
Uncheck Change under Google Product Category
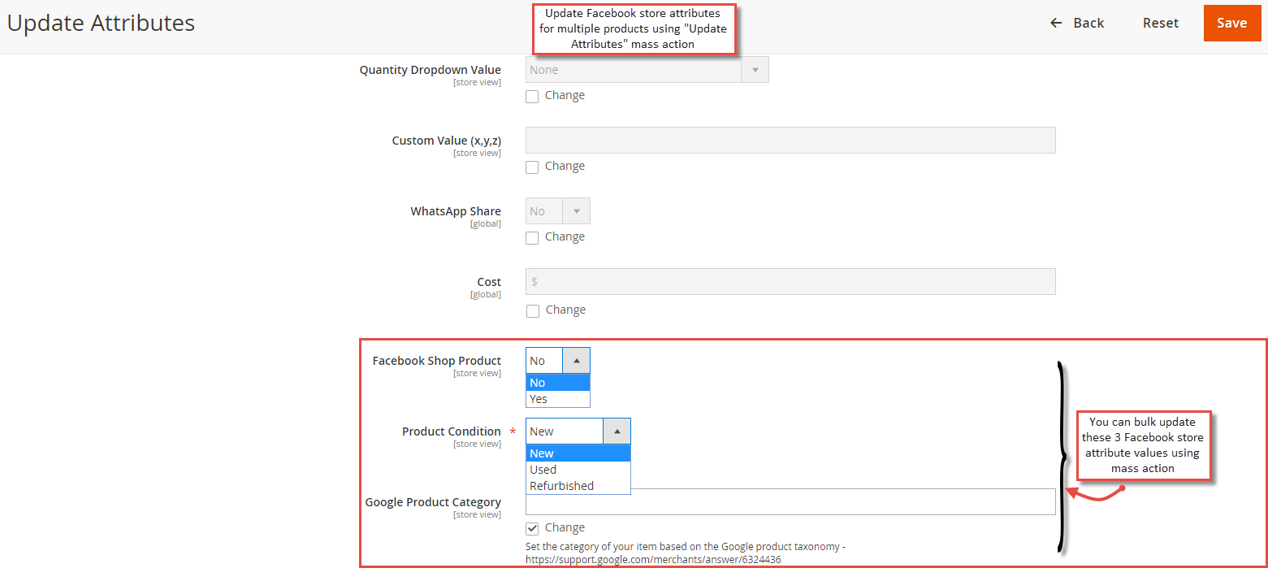pos(532,528)
